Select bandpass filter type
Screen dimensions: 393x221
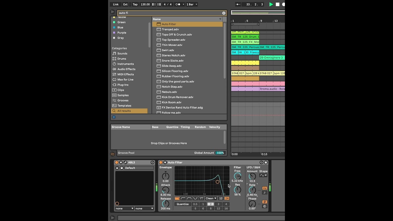pos(189,198)
